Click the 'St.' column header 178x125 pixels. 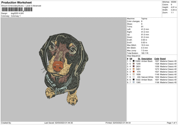point(139,59)
